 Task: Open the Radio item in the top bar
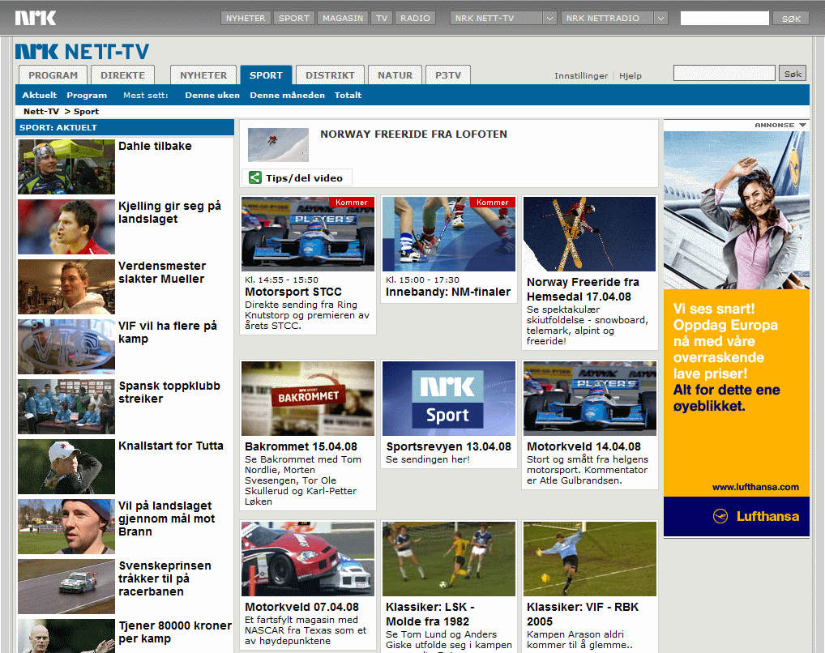[415, 19]
